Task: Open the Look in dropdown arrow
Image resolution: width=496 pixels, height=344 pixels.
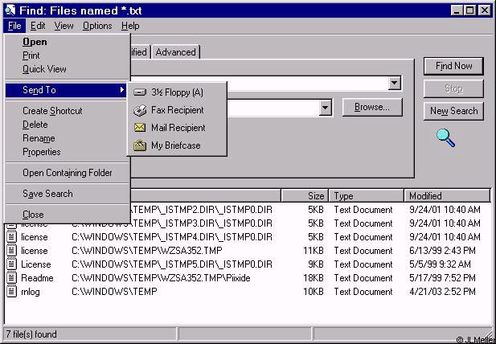Action: click(326, 108)
